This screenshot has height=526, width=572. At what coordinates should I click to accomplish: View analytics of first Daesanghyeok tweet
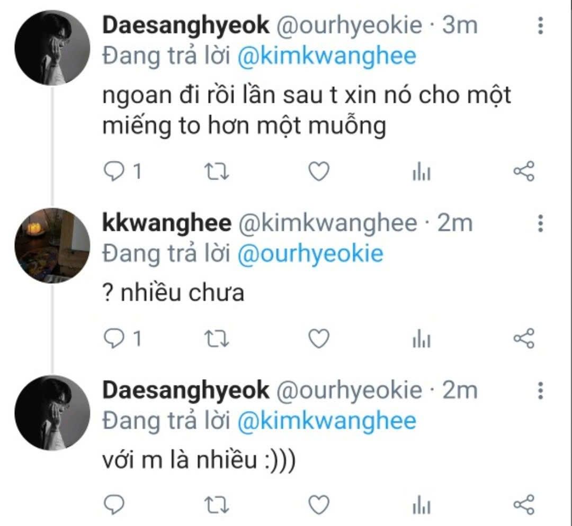[x=422, y=172]
